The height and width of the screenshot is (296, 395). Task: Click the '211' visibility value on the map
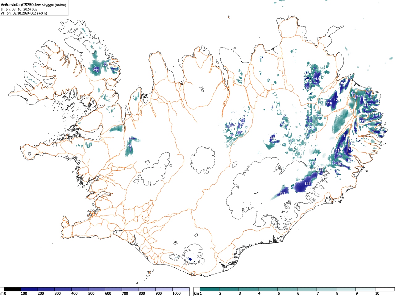click(96, 70)
